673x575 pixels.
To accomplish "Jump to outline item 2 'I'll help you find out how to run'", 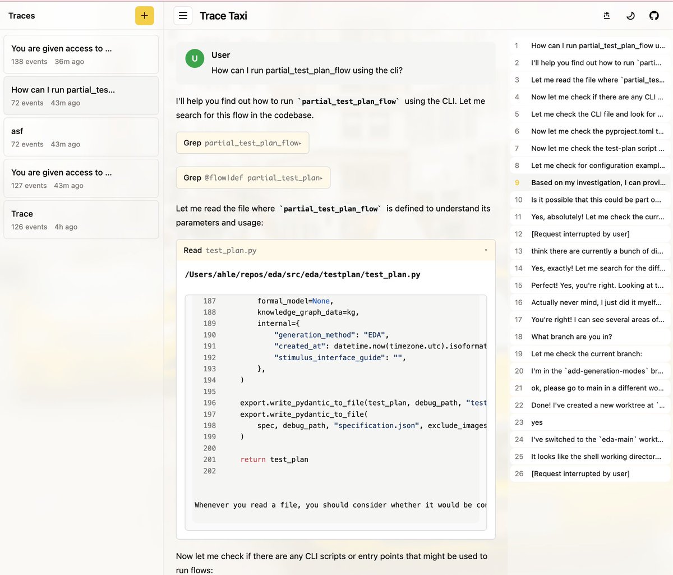I will point(590,63).
